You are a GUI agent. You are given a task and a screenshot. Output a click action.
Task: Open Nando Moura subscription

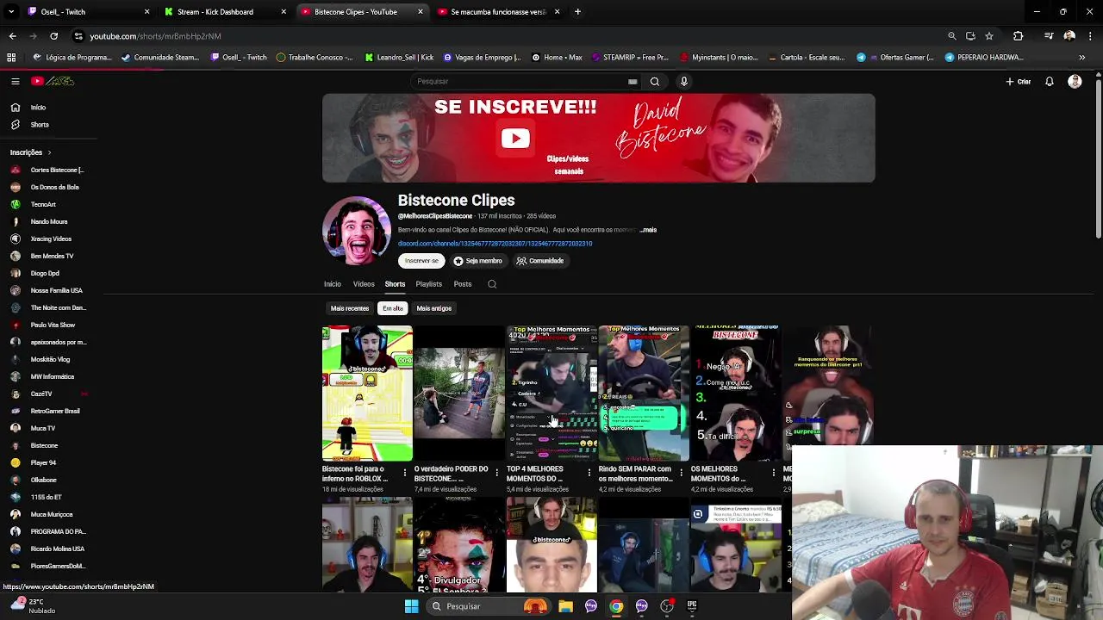click(48, 221)
